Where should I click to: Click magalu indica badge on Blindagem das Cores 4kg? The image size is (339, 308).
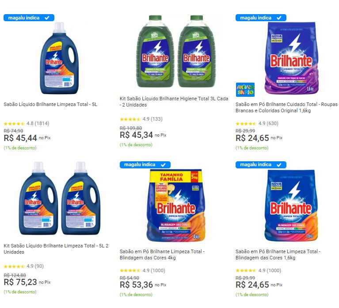click(145, 164)
